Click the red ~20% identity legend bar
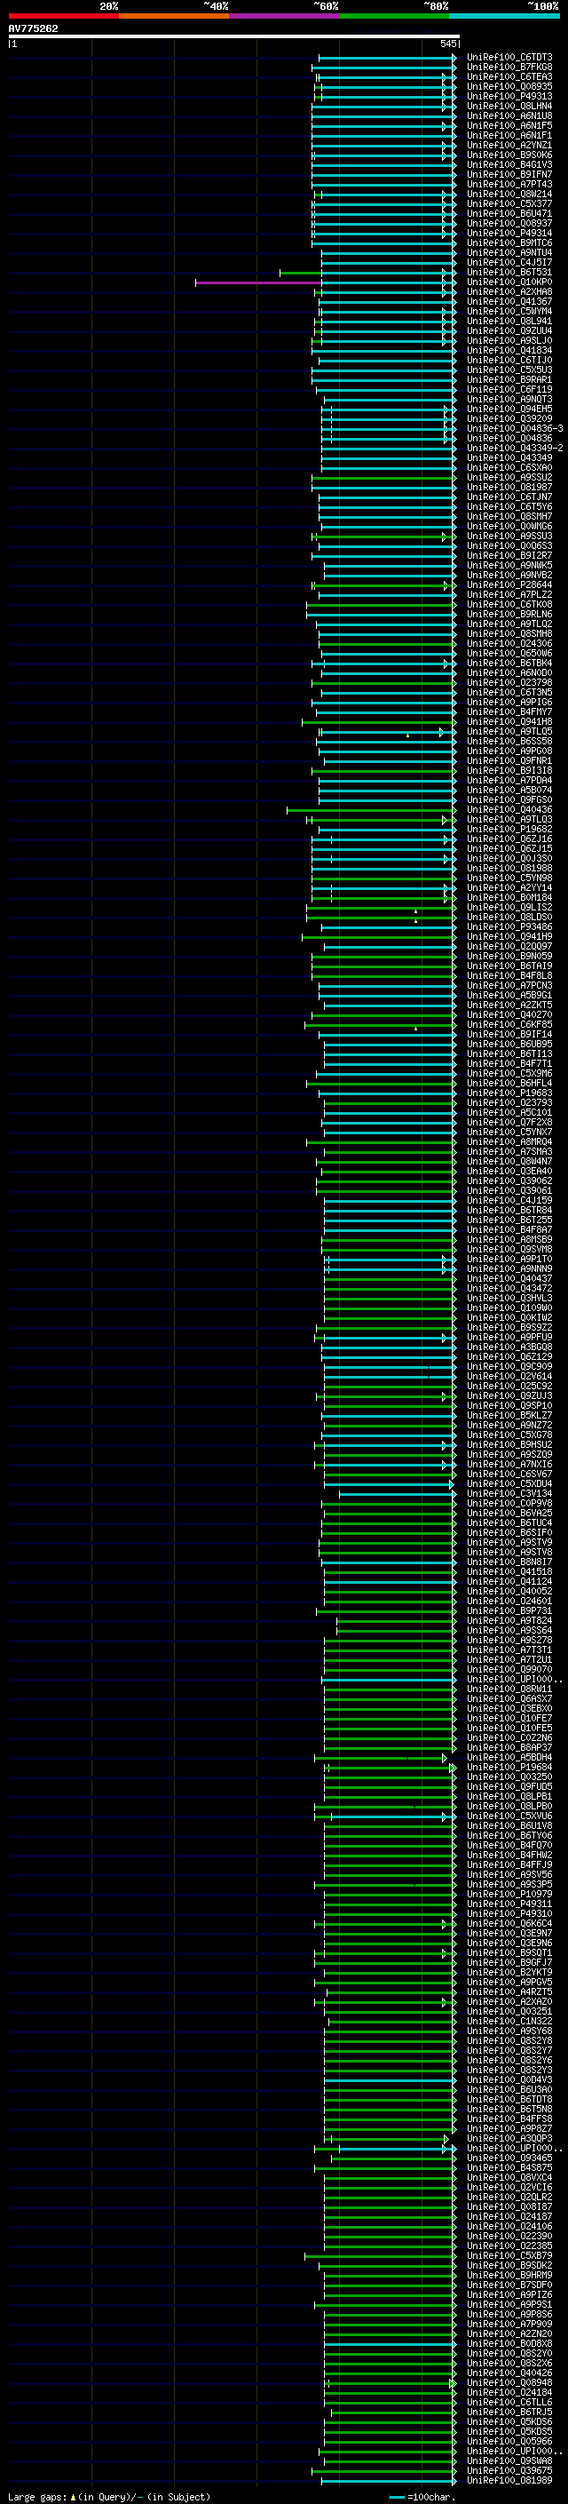 tap(63, 16)
